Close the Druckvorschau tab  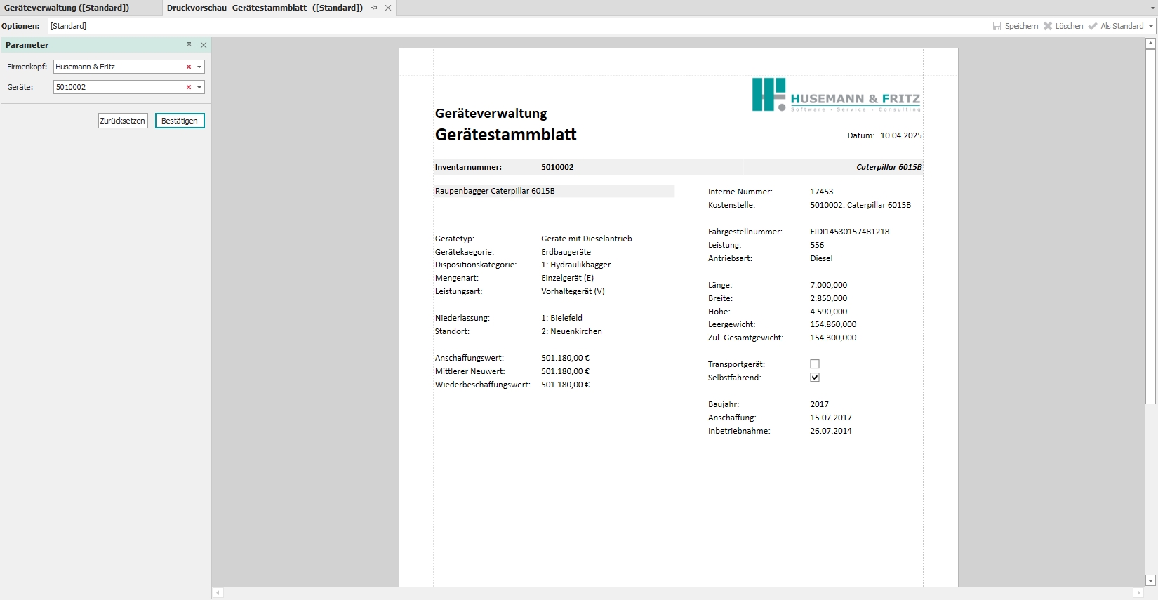coord(388,8)
